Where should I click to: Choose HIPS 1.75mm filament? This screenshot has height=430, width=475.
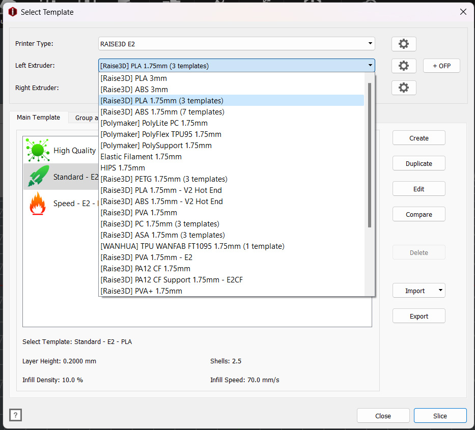tap(232, 168)
